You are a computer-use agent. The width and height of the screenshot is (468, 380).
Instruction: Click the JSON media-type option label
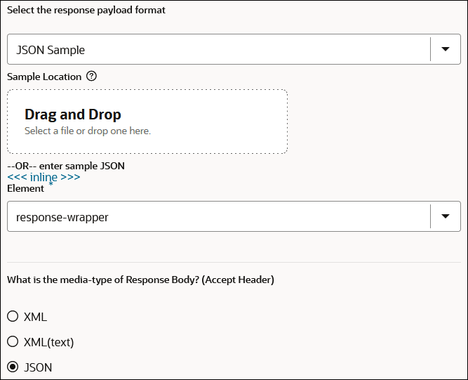coord(38,367)
